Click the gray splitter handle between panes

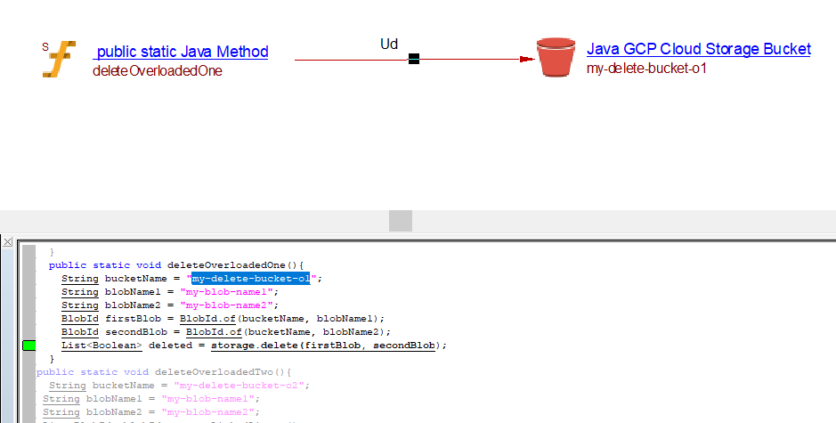[x=401, y=220]
